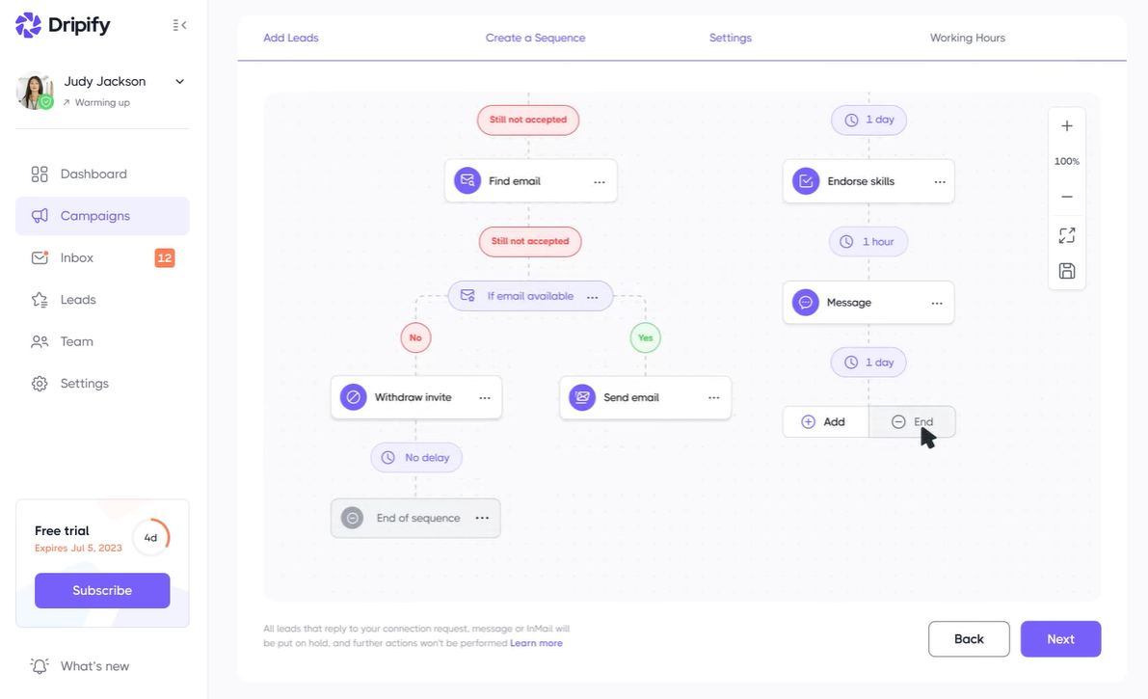Image resolution: width=1148 pixels, height=699 pixels.
Task: Open Inbox with 12 unread messages
Action: 102,258
